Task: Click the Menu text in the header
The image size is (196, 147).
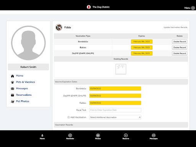Action: pyautogui.click(x=187, y=8)
